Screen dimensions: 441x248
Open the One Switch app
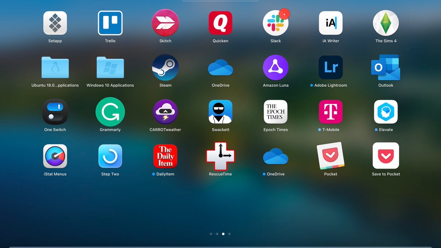[x=55, y=112]
